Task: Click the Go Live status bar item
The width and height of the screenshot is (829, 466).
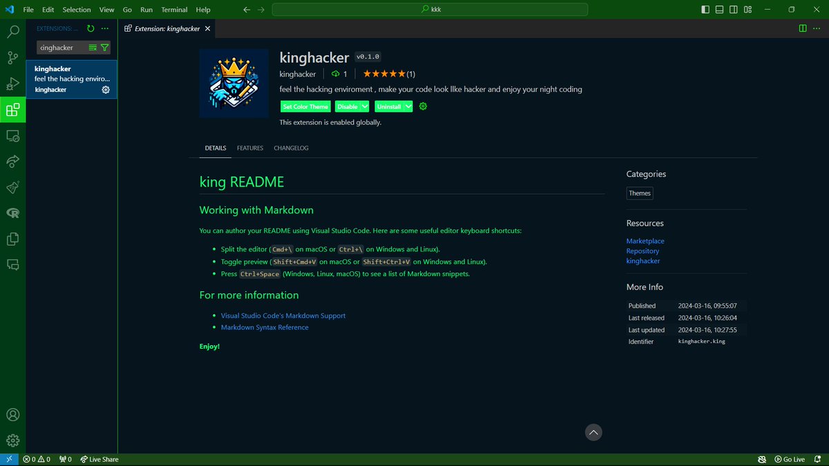Action: pyautogui.click(x=790, y=459)
